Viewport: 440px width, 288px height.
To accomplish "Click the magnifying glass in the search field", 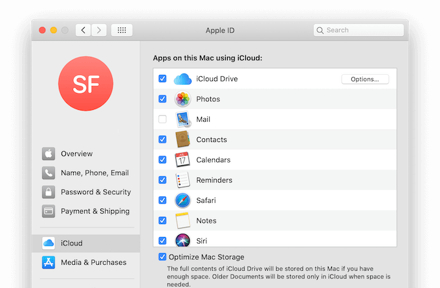I will (320, 30).
